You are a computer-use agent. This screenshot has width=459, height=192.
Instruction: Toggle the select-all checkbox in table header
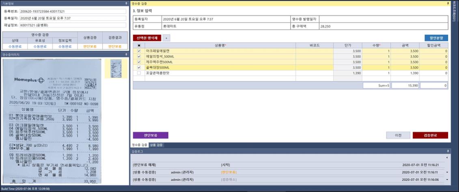[139, 45]
